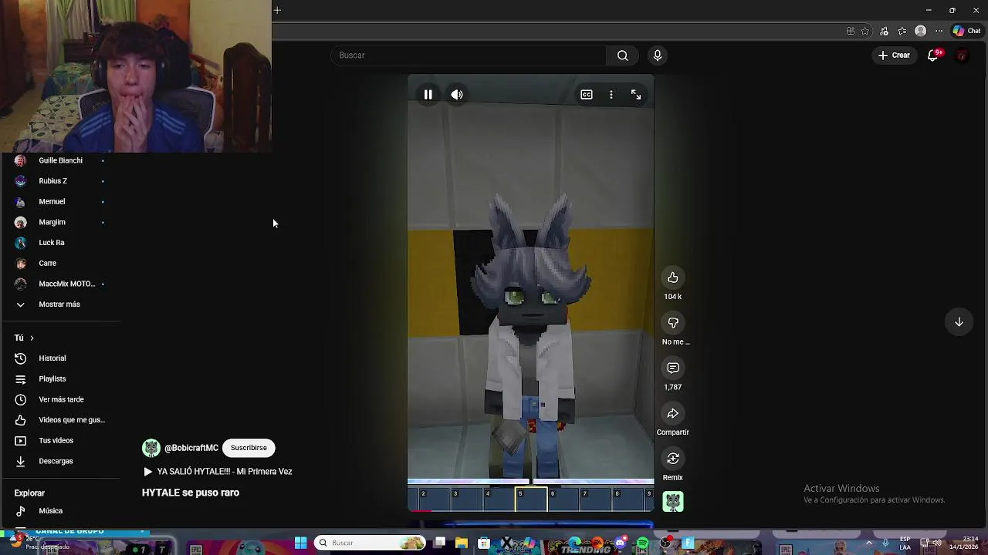
Task: Add this page to favorites star
Action: [x=865, y=31]
